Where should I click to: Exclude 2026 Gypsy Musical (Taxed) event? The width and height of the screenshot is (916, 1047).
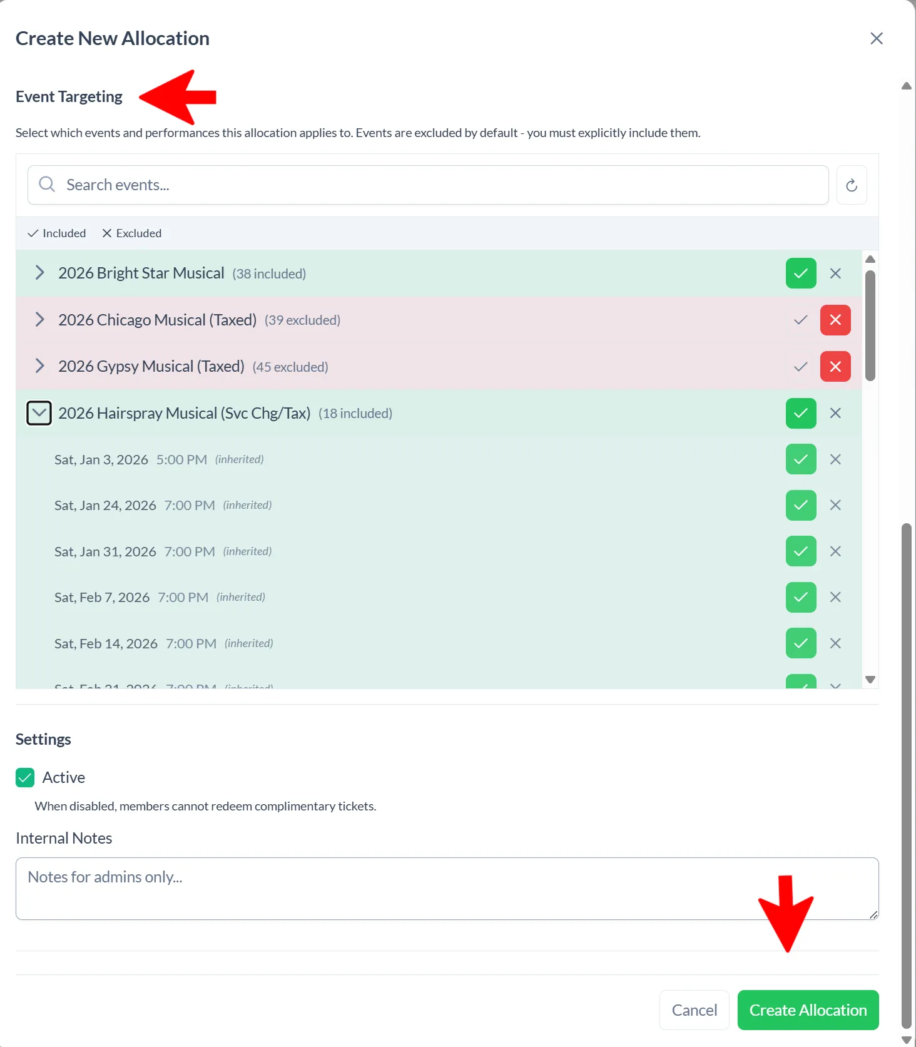tap(835, 367)
